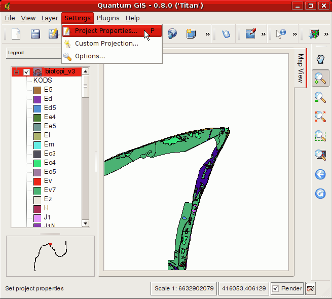The image size is (332, 299).
Task: Close the open Settings menu
Action: click(x=78, y=18)
